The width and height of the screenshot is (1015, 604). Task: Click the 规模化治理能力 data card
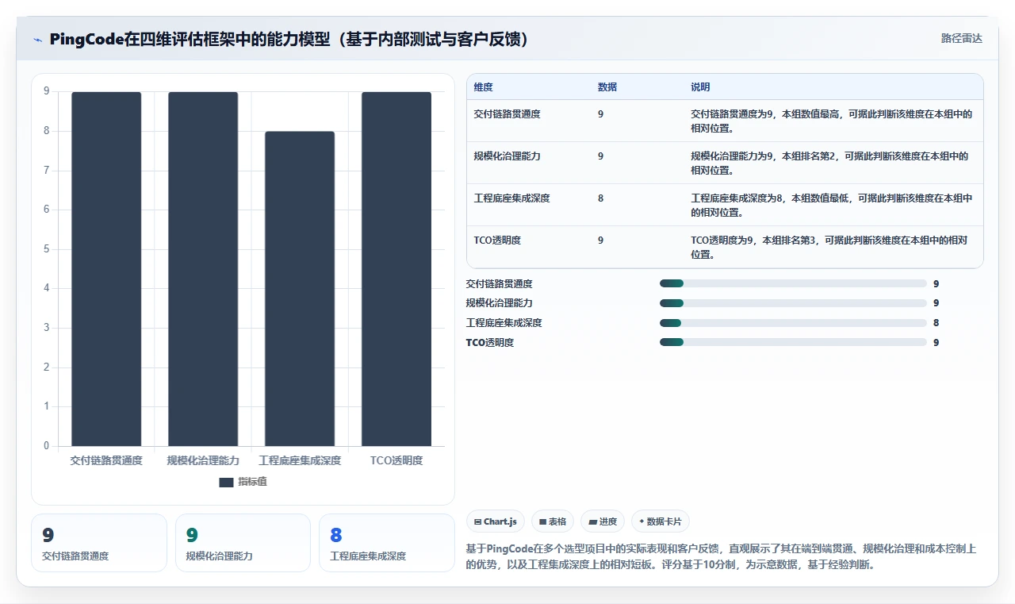[x=243, y=543]
